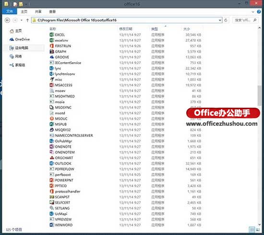
Task: Open the 共享 Share ribbon tab
Action: click(x=38, y=11)
